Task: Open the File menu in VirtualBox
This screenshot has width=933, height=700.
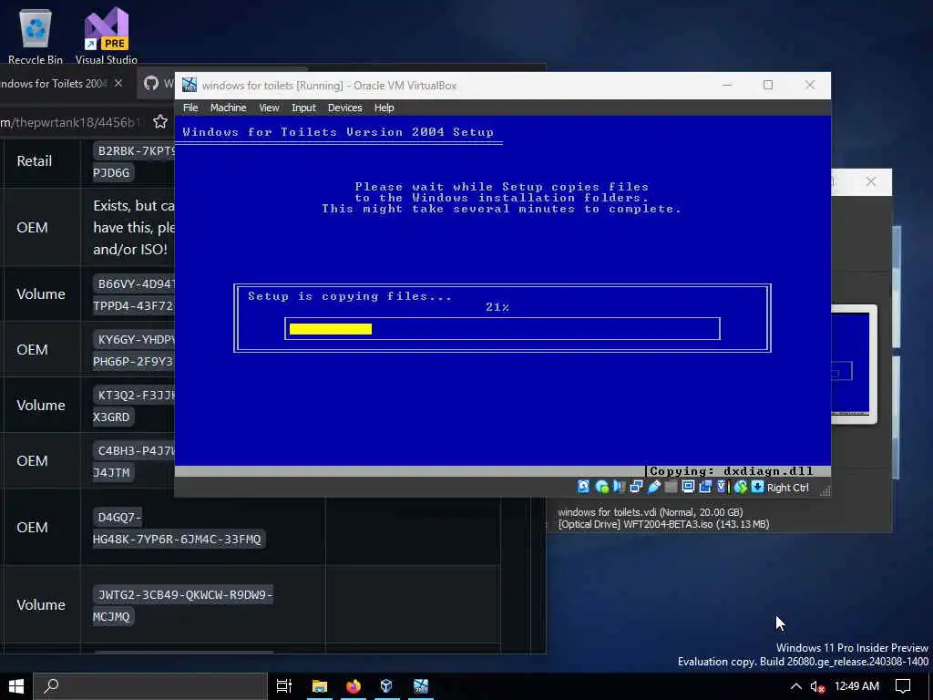Action: (190, 108)
